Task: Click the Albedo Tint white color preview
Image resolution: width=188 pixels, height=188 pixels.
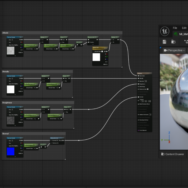Action: click(x=96, y=57)
